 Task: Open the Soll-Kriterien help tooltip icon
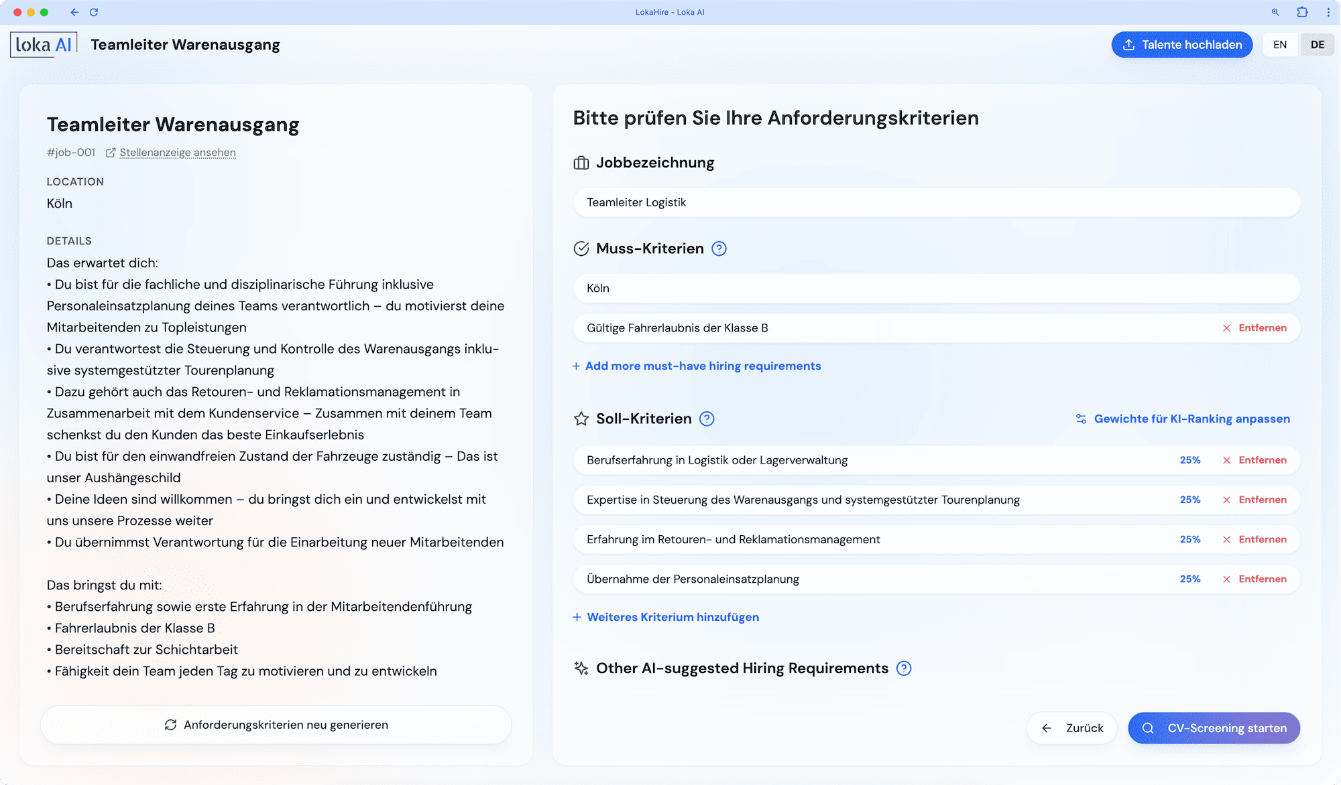point(706,419)
